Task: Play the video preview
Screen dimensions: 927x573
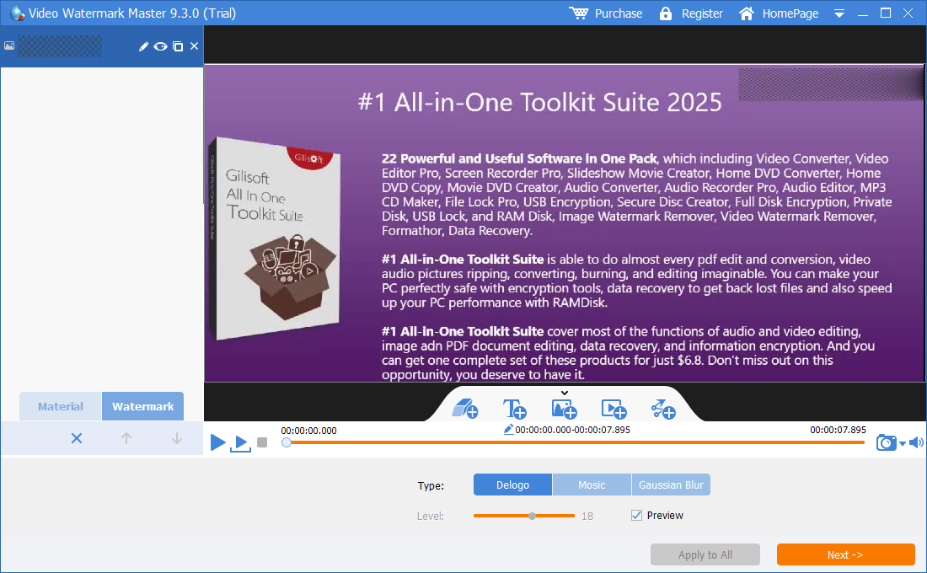Action: tap(217, 442)
